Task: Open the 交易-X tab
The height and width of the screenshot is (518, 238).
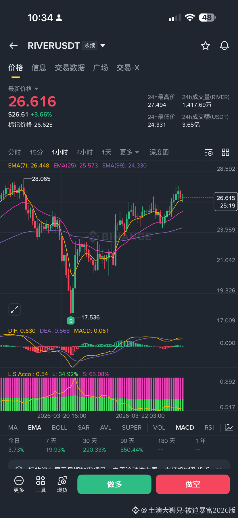Action: [x=128, y=68]
